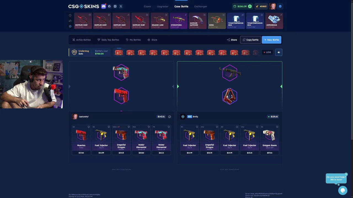Open the Facebook social icon

pos(109,6)
